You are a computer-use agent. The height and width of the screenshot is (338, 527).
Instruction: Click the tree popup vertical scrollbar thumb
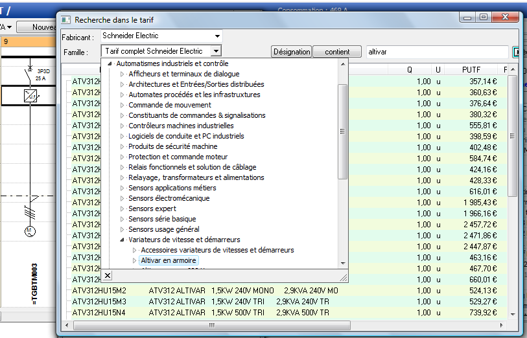click(x=342, y=131)
